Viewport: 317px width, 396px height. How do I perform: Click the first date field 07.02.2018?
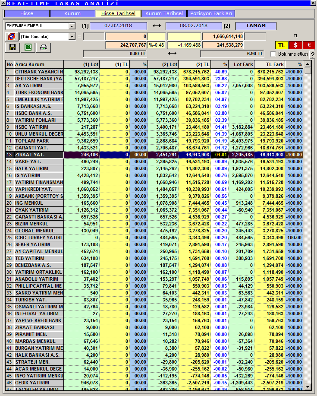click(x=118, y=26)
